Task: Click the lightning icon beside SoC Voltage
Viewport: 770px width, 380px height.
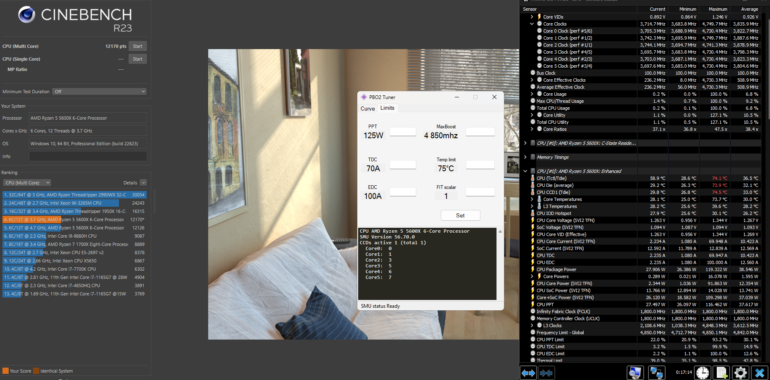Action: tap(533, 227)
